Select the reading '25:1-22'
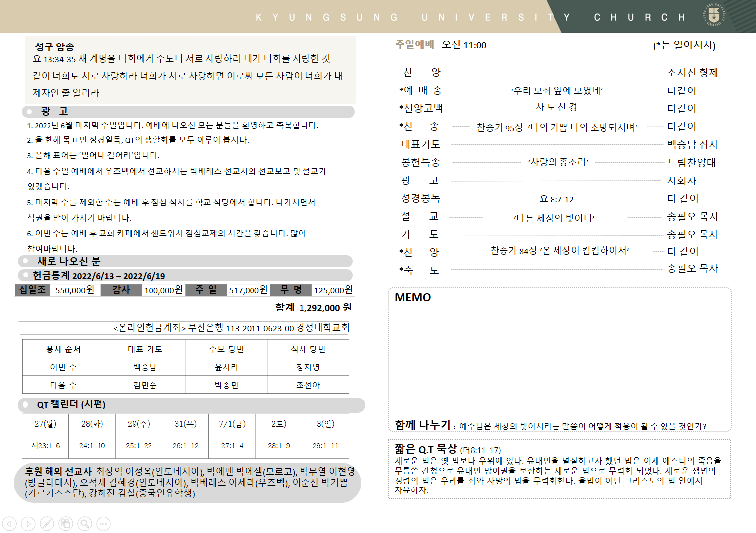Viewport: 756px width, 533px height. tap(139, 446)
